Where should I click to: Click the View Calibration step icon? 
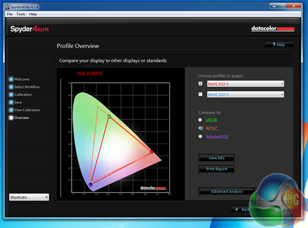[x=11, y=110]
